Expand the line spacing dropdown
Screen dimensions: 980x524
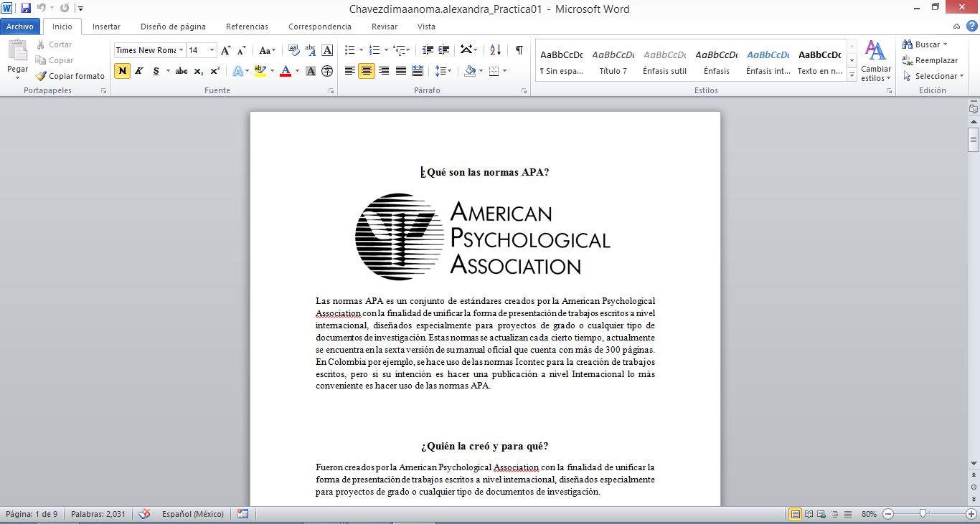point(443,71)
